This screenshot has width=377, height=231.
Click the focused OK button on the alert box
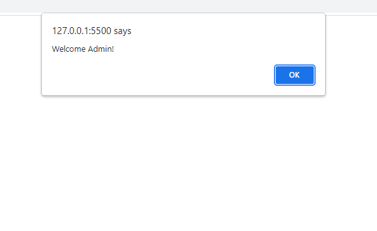[295, 75]
